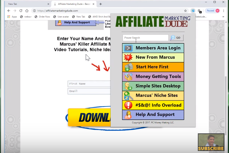The image size is (229, 153).
Task: Open #$&@! Info Overload
Action: (x=153, y=105)
